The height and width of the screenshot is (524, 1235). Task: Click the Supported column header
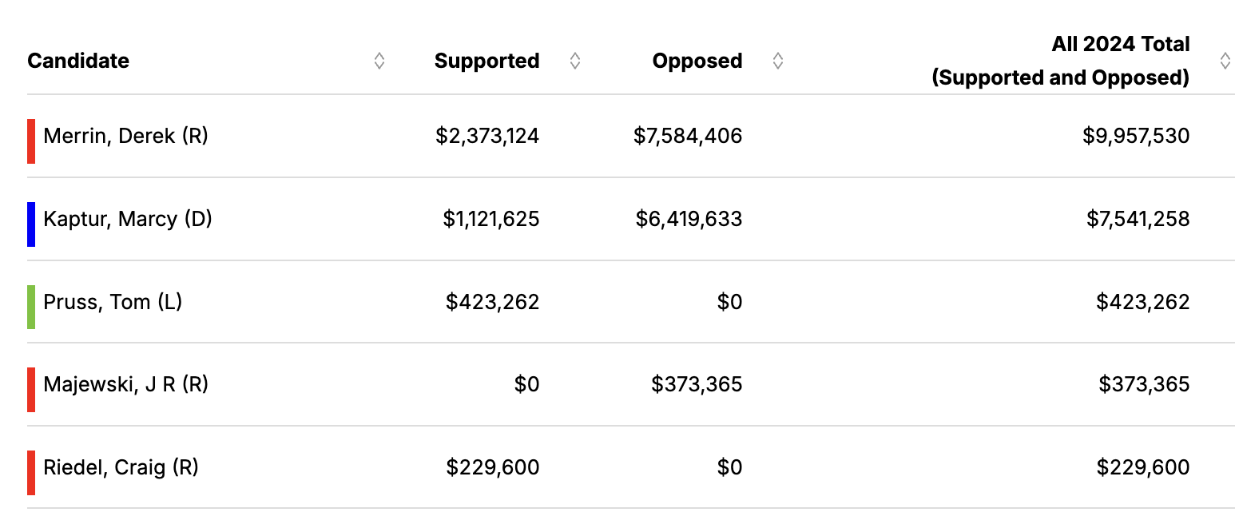point(486,61)
